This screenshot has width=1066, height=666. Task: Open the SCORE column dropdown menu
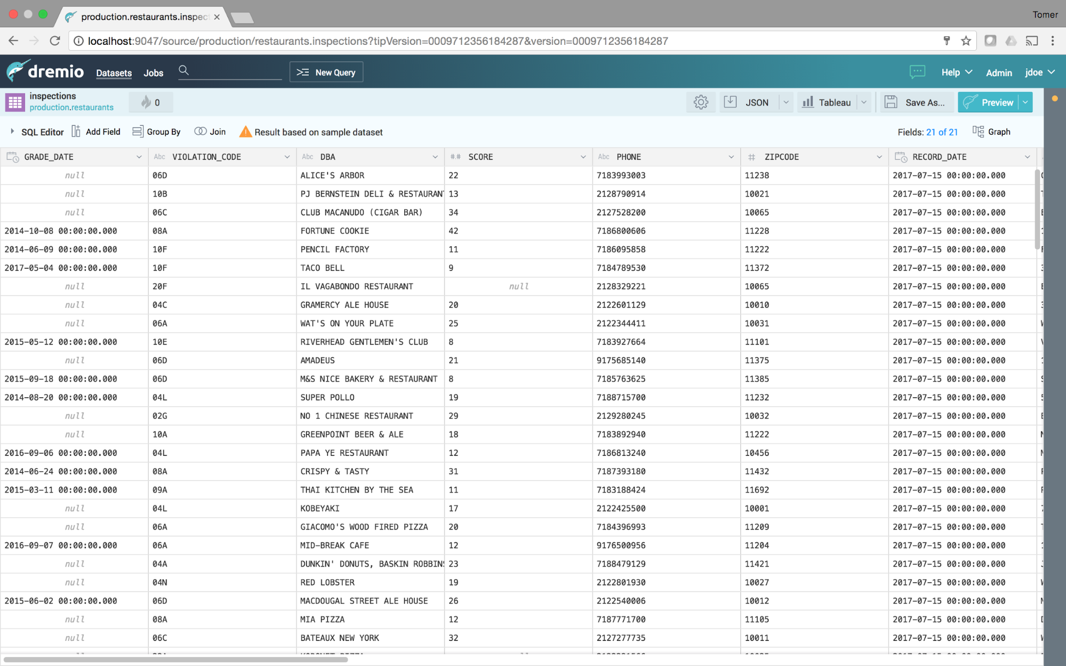pyautogui.click(x=583, y=157)
